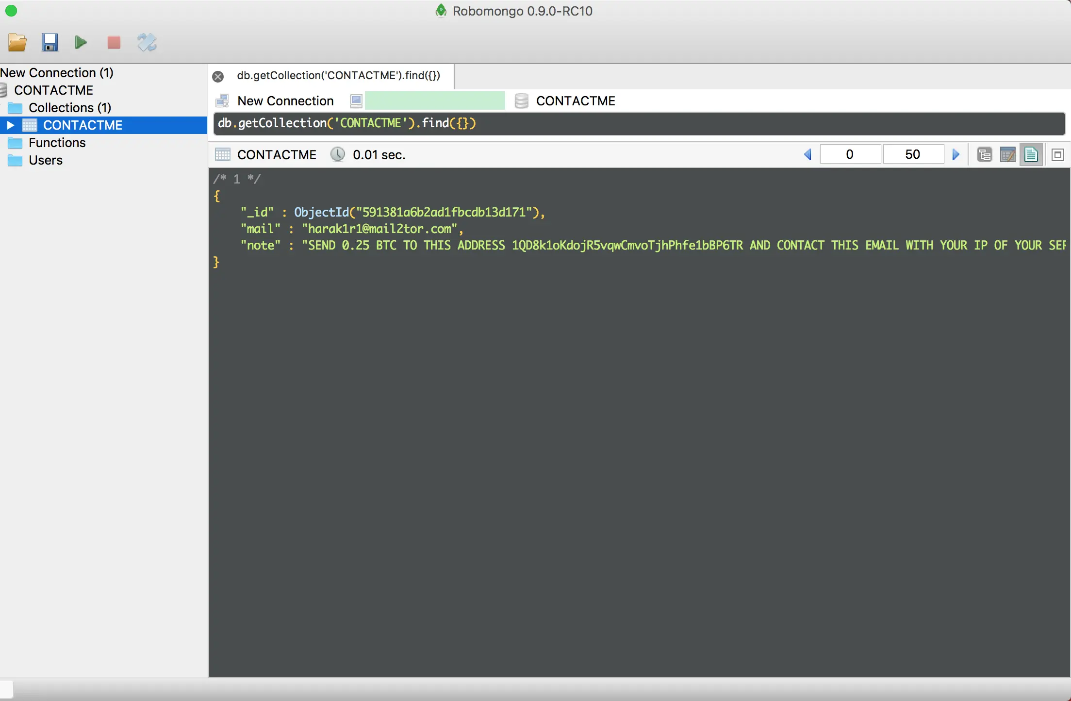Image resolution: width=1071 pixels, height=701 pixels.
Task: Select the CONTACTME database in the tree
Action: click(x=53, y=90)
